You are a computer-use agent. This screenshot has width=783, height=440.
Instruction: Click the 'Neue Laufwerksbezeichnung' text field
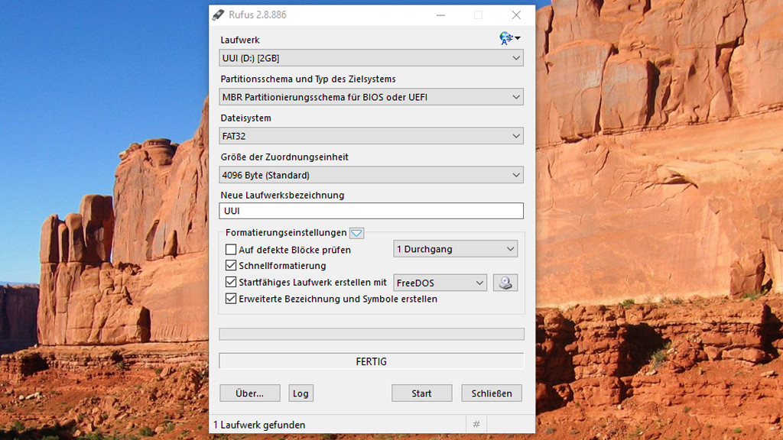pyautogui.click(x=371, y=211)
